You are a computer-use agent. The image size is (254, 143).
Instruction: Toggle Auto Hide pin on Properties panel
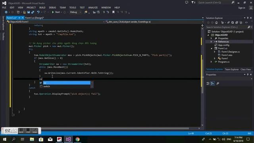[248, 75]
